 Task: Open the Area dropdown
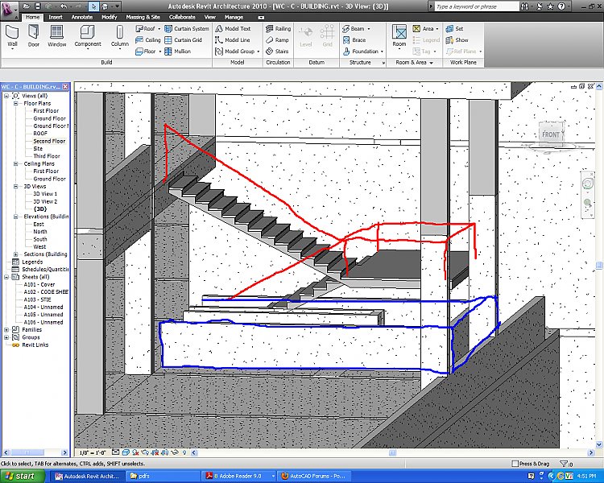point(437,29)
